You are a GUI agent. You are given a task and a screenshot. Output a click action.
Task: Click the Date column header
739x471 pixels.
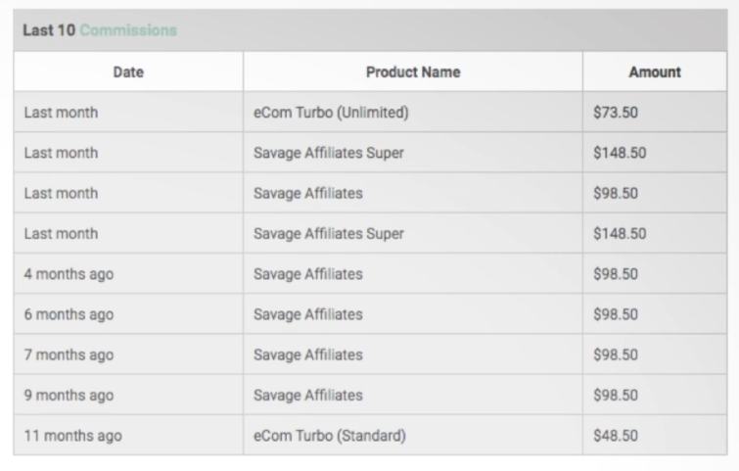(128, 72)
